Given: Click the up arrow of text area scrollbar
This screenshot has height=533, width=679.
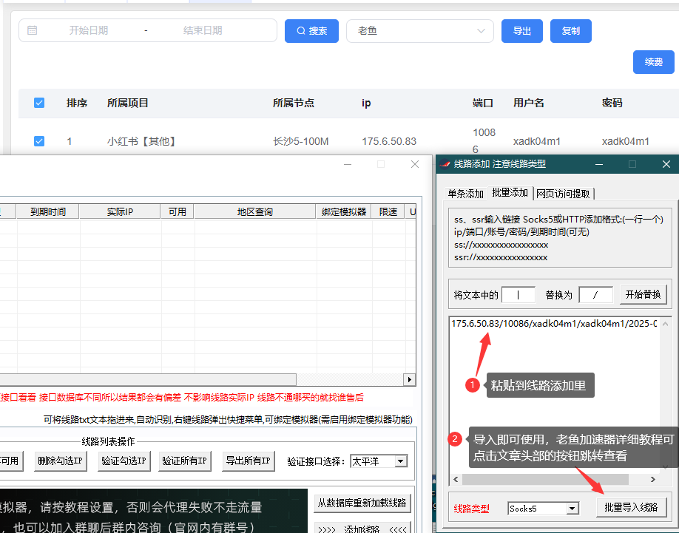Looking at the screenshot, I should (664, 323).
